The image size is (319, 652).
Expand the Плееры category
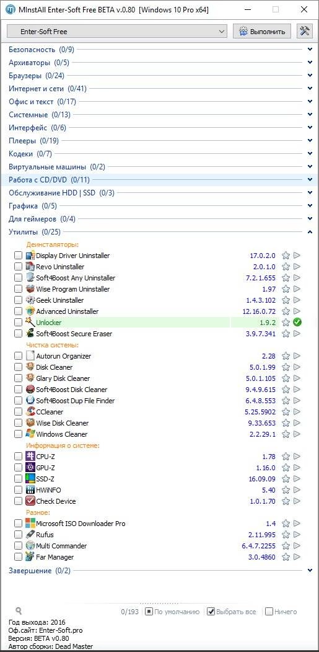coord(310,141)
